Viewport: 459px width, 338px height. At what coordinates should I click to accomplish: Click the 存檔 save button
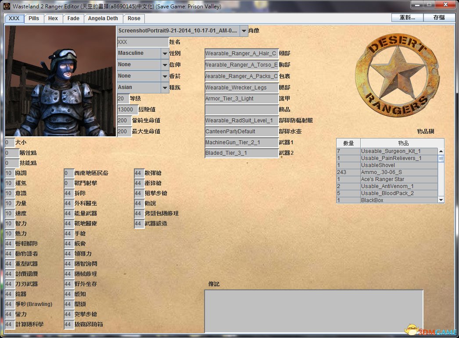tap(439, 18)
